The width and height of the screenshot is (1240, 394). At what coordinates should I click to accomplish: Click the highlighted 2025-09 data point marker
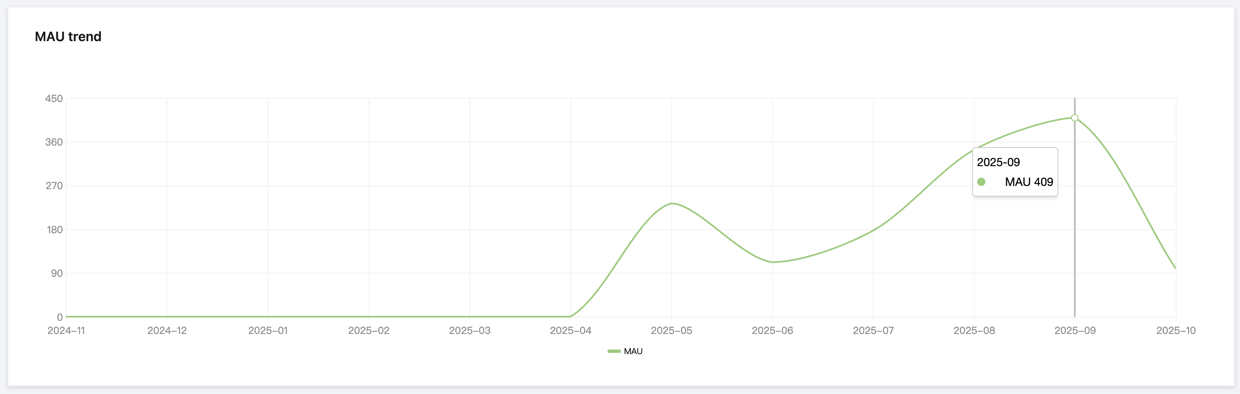click(x=1074, y=118)
